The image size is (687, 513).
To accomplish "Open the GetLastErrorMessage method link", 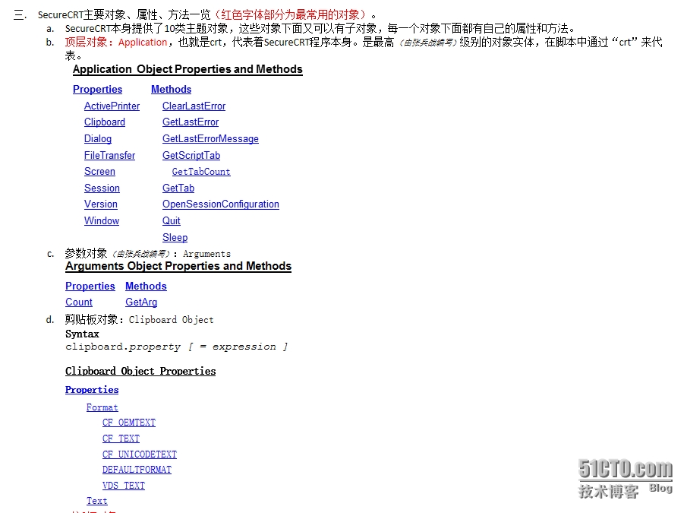I will pyautogui.click(x=210, y=138).
